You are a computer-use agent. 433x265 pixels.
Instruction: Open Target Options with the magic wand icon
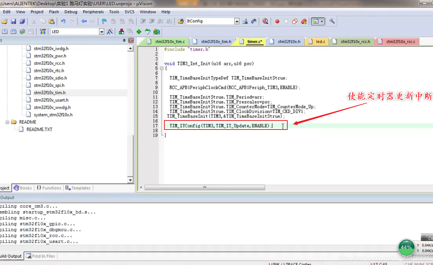point(109,31)
